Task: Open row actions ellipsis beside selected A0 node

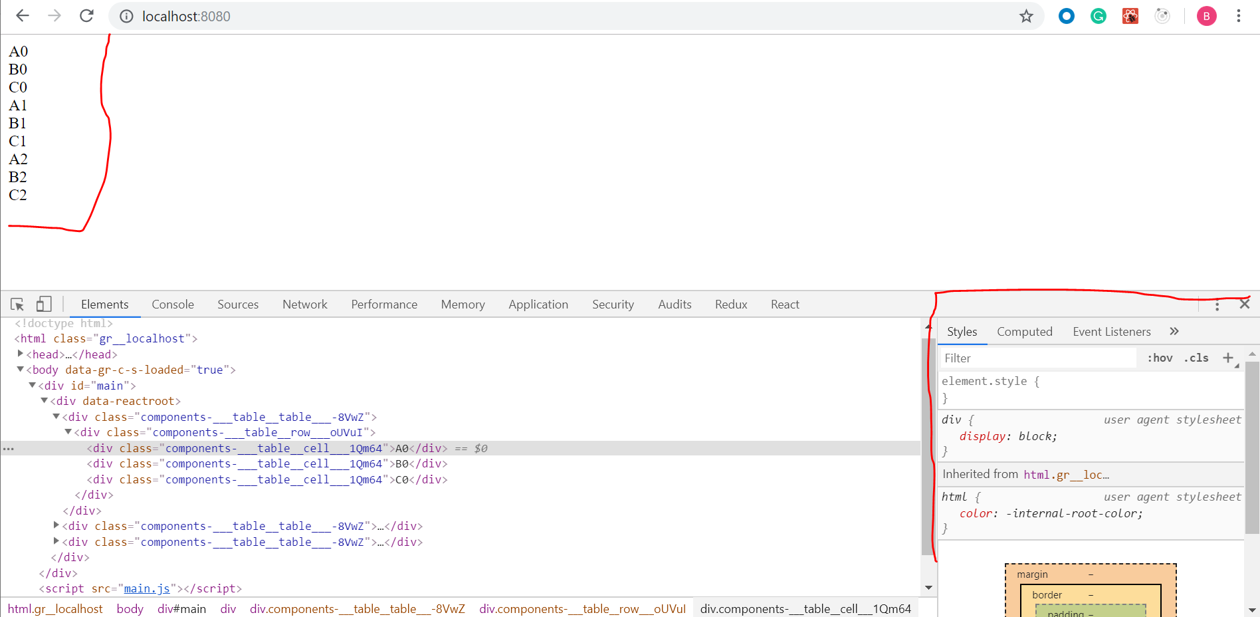Action: (8, 449)
